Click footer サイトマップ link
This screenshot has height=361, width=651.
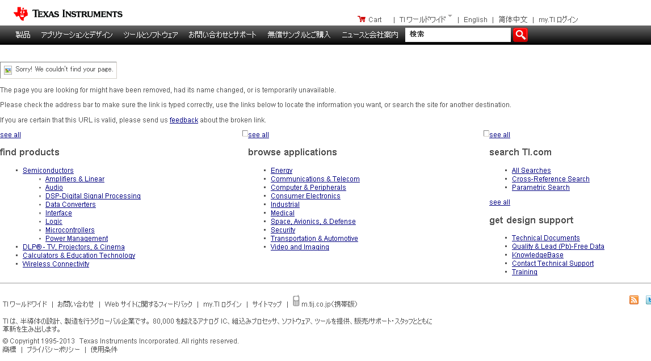coord(267,304)
